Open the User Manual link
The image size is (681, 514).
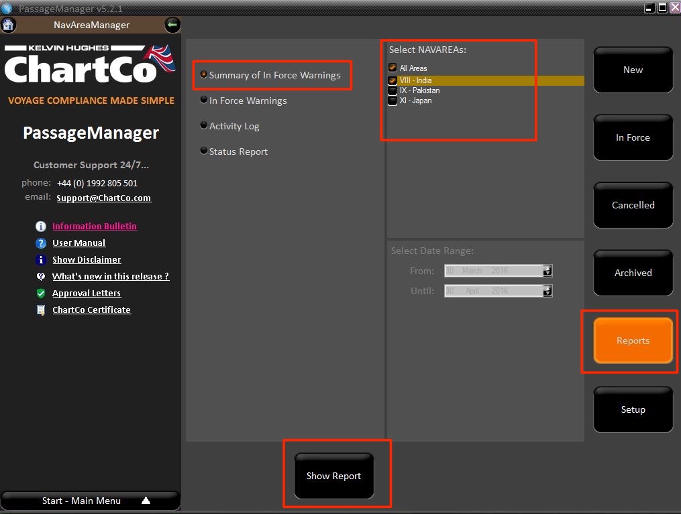pos(78,243)
